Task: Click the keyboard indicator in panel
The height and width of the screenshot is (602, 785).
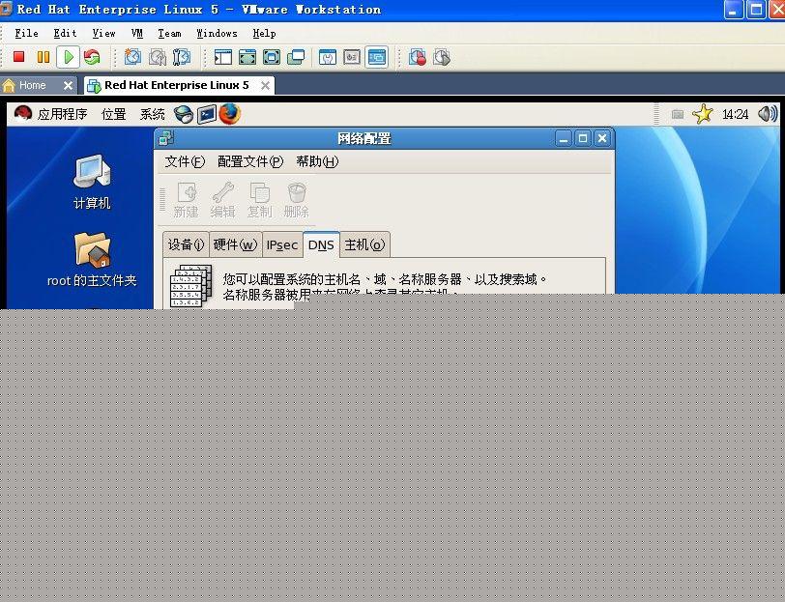Action: (678, 115)
